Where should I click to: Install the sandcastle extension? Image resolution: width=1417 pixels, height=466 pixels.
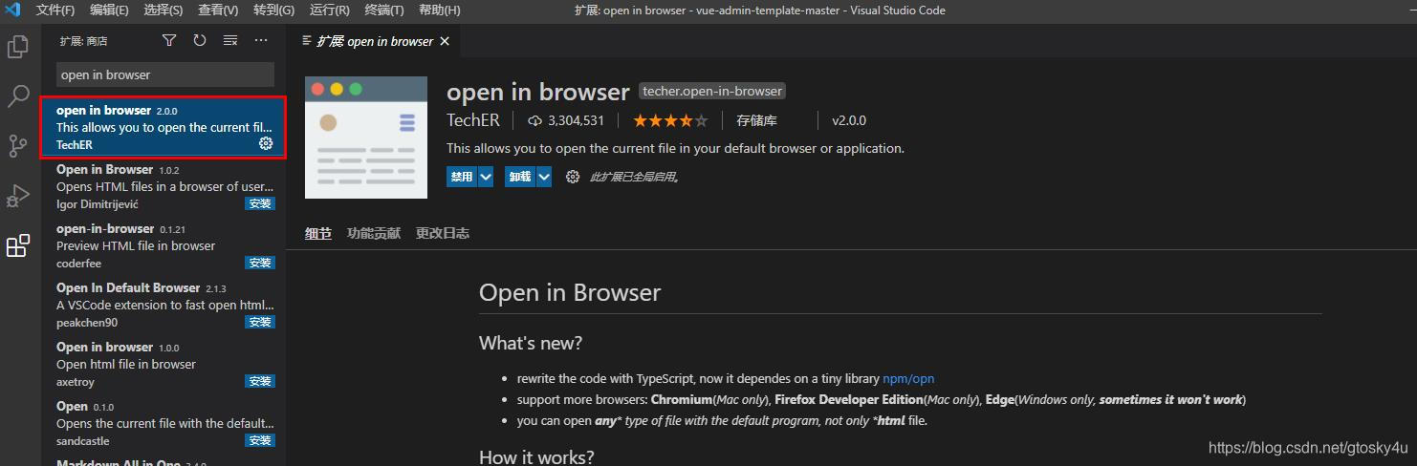(260, 440)
